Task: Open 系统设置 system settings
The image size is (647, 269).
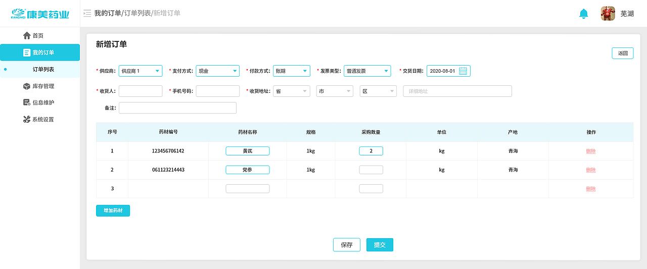Action: 43,120
